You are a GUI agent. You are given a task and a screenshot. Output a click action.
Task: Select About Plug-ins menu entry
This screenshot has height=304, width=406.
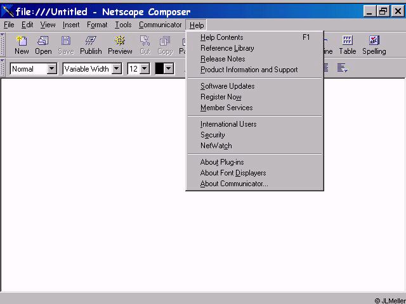click(255, 162)
